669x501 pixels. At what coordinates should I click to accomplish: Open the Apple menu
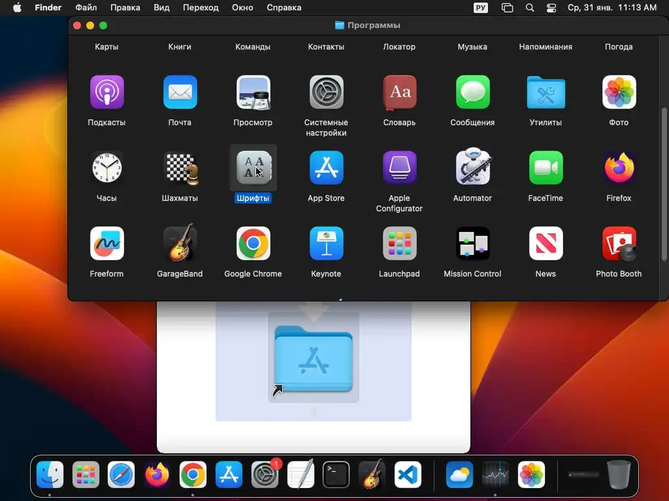click(x=17, y=8)
